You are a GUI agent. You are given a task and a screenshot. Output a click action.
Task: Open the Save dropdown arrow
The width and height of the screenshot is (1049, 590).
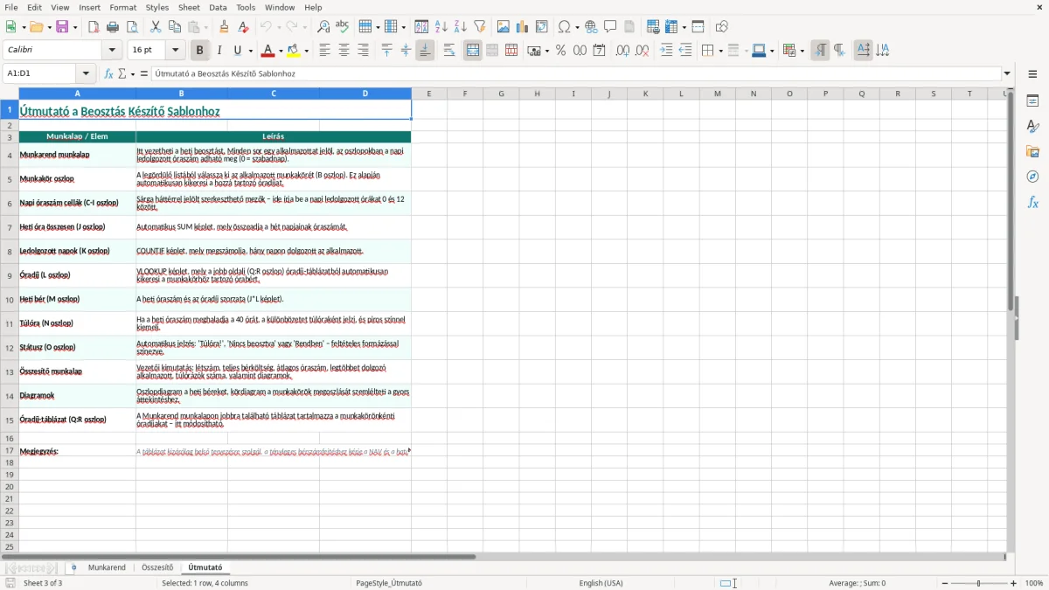[x=74, y=27]
